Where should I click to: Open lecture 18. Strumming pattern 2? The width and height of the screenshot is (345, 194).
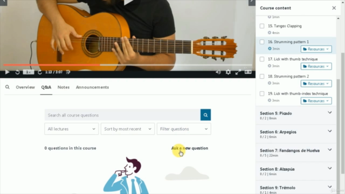[x=288, y=77]
